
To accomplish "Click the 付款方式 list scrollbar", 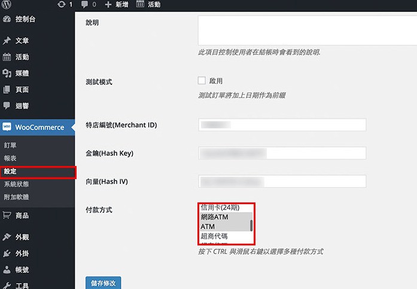I will (x=251, y=225).
